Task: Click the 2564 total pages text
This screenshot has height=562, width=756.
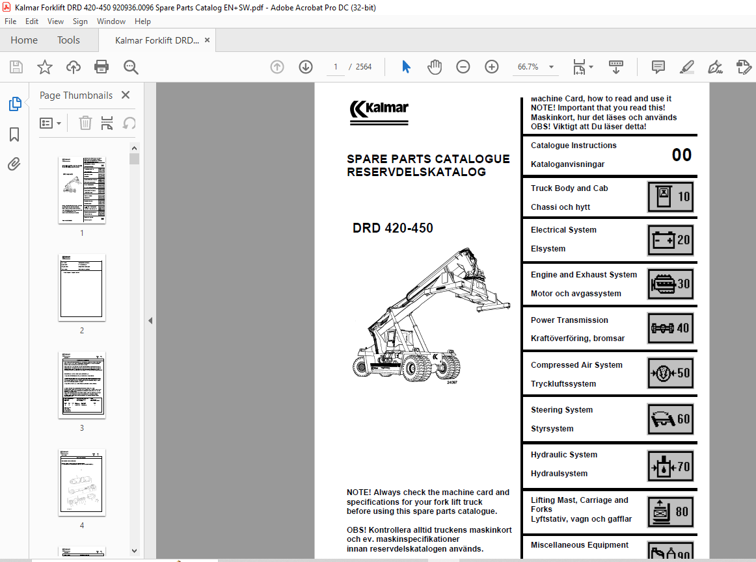Action: point(364,67)
